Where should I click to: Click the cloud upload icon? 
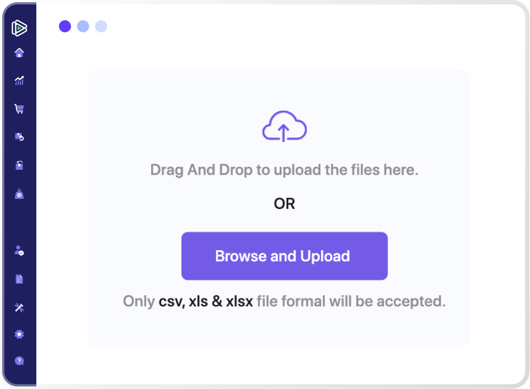[x=284, y=127]
